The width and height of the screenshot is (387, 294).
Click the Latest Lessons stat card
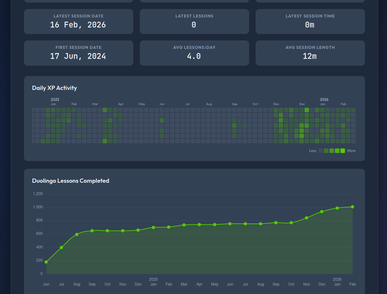194,21
